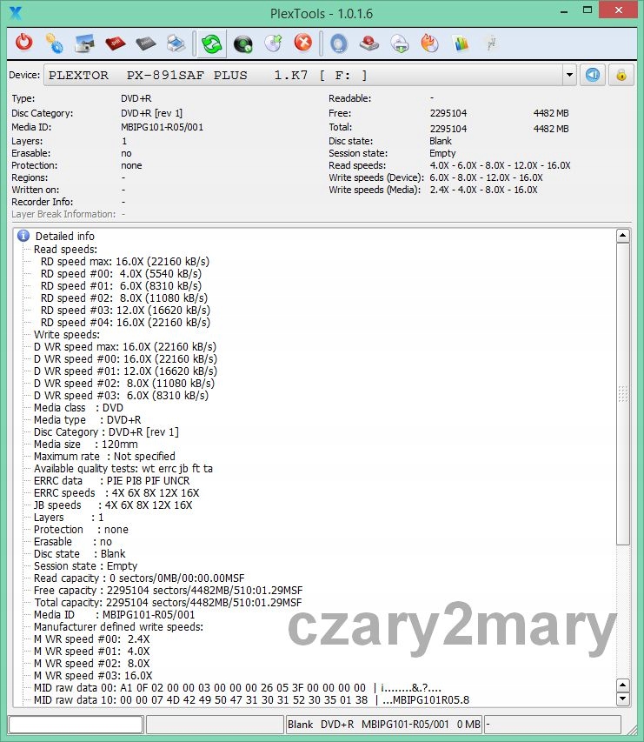Click the empty status bar field at bottom left

75,725
